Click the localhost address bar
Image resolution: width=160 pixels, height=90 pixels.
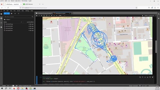tap(78, 8)
